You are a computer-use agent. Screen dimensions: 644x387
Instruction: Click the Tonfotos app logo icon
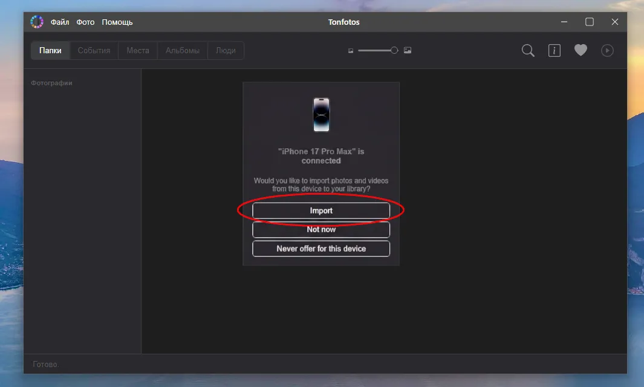36,22
